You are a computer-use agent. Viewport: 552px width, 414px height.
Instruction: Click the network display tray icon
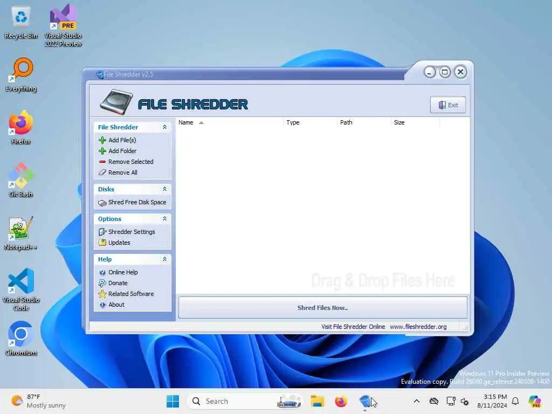(x=451, y=401)
